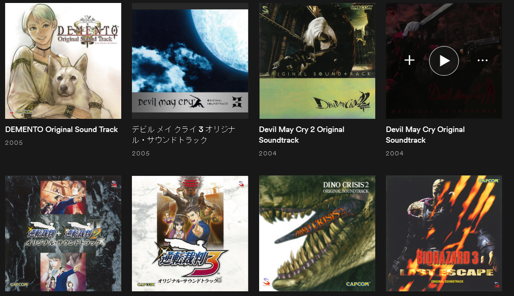Select the 2004 year under Devil May Cry 2
Image resolution: width=514 pixels, height=296 pixels.
268,153
